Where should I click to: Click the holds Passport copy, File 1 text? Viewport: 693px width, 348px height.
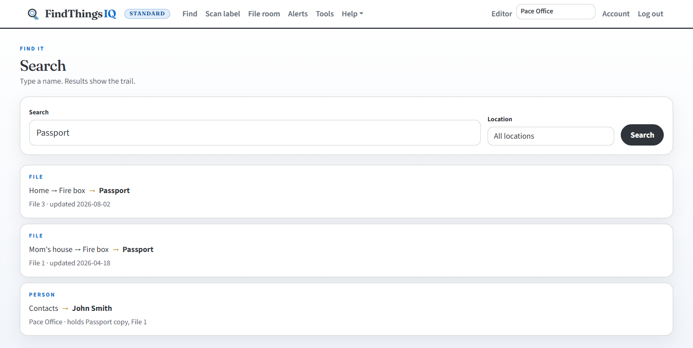point(107,322)
